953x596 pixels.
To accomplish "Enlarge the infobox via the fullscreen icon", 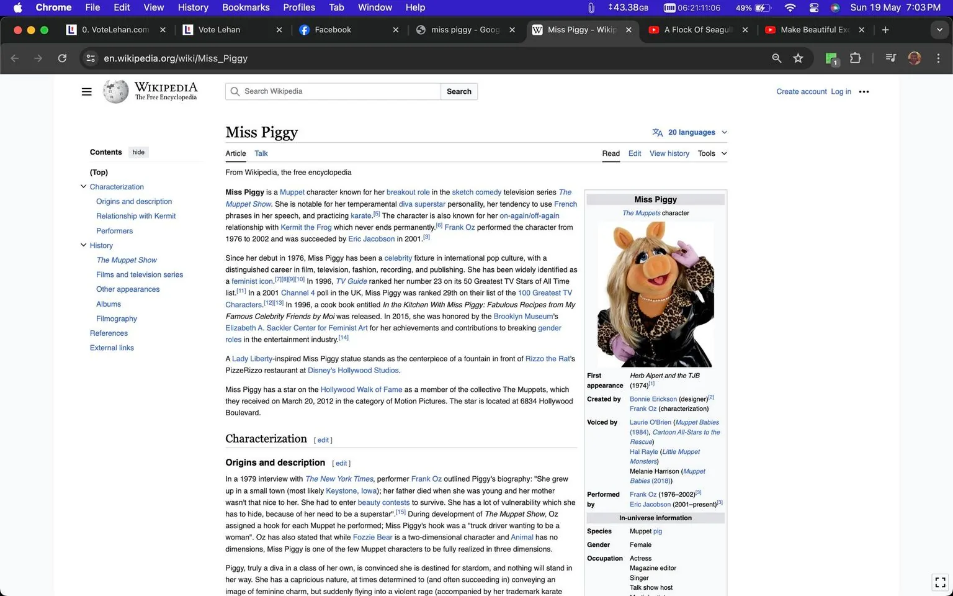I will tap(939, 582).
